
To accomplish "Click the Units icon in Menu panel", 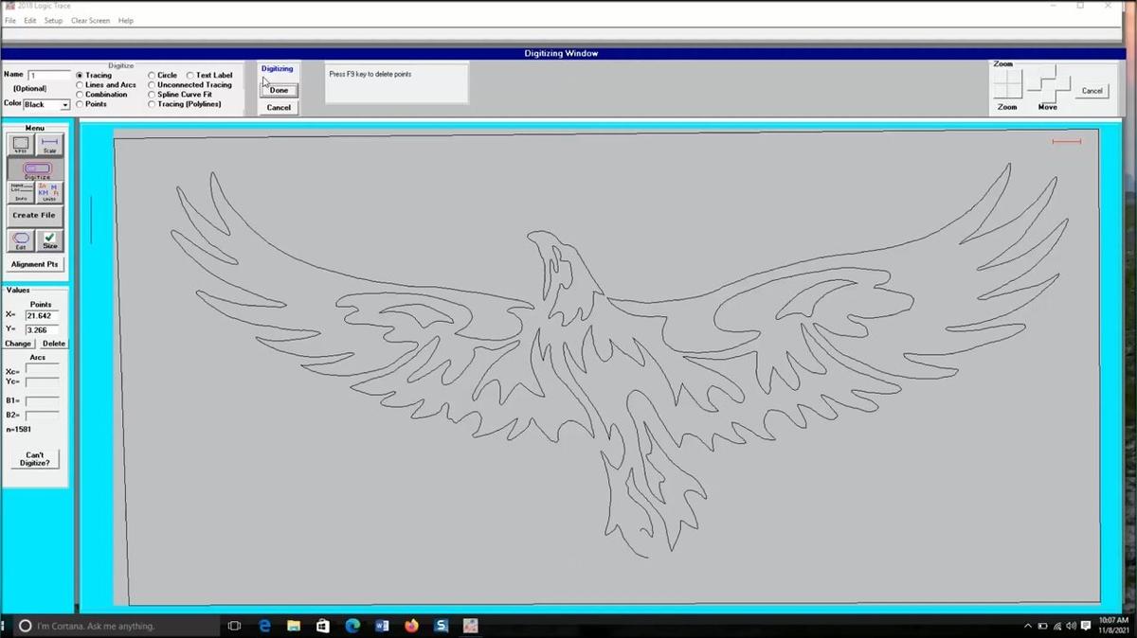I will pos(49,192).
